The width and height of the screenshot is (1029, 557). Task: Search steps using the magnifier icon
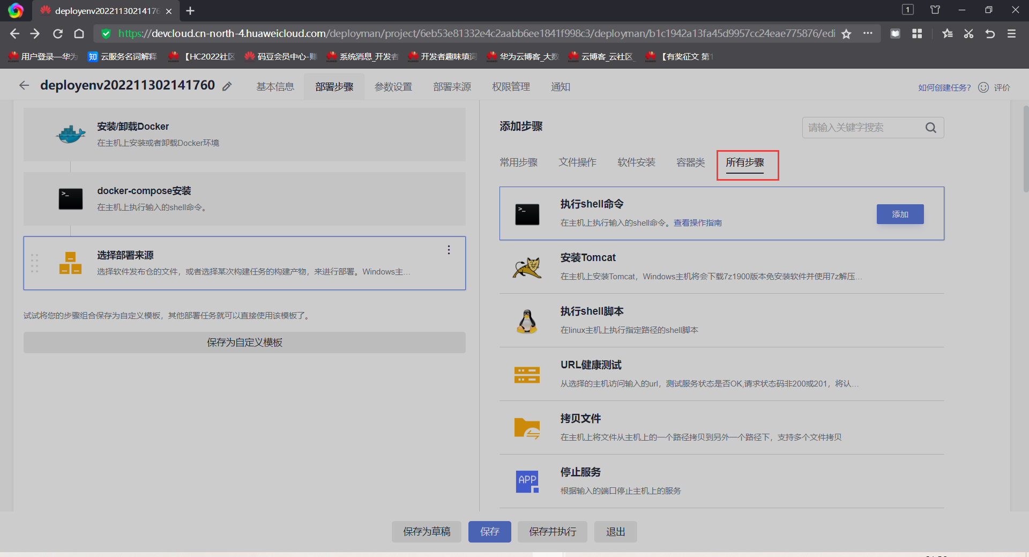(x=931, y=128)
